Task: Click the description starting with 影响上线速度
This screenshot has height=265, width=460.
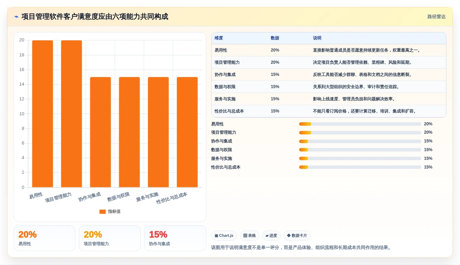Action: click(355, 99)
